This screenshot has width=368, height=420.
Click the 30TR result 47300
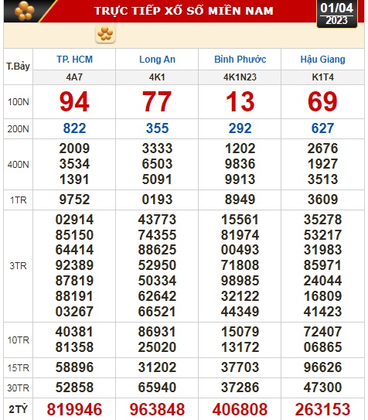tap(322, 388)
